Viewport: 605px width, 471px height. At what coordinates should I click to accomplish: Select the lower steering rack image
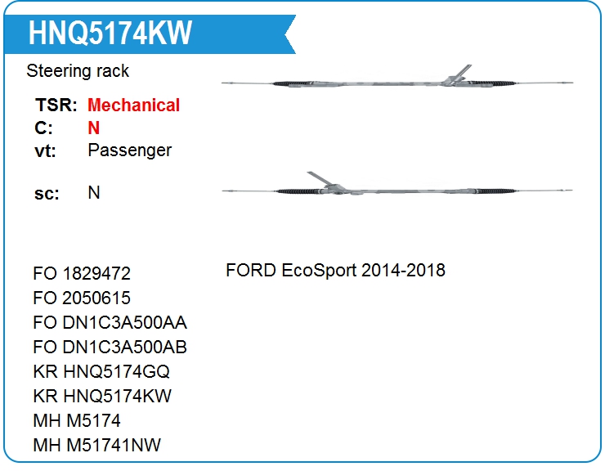[x=397, y=185]
